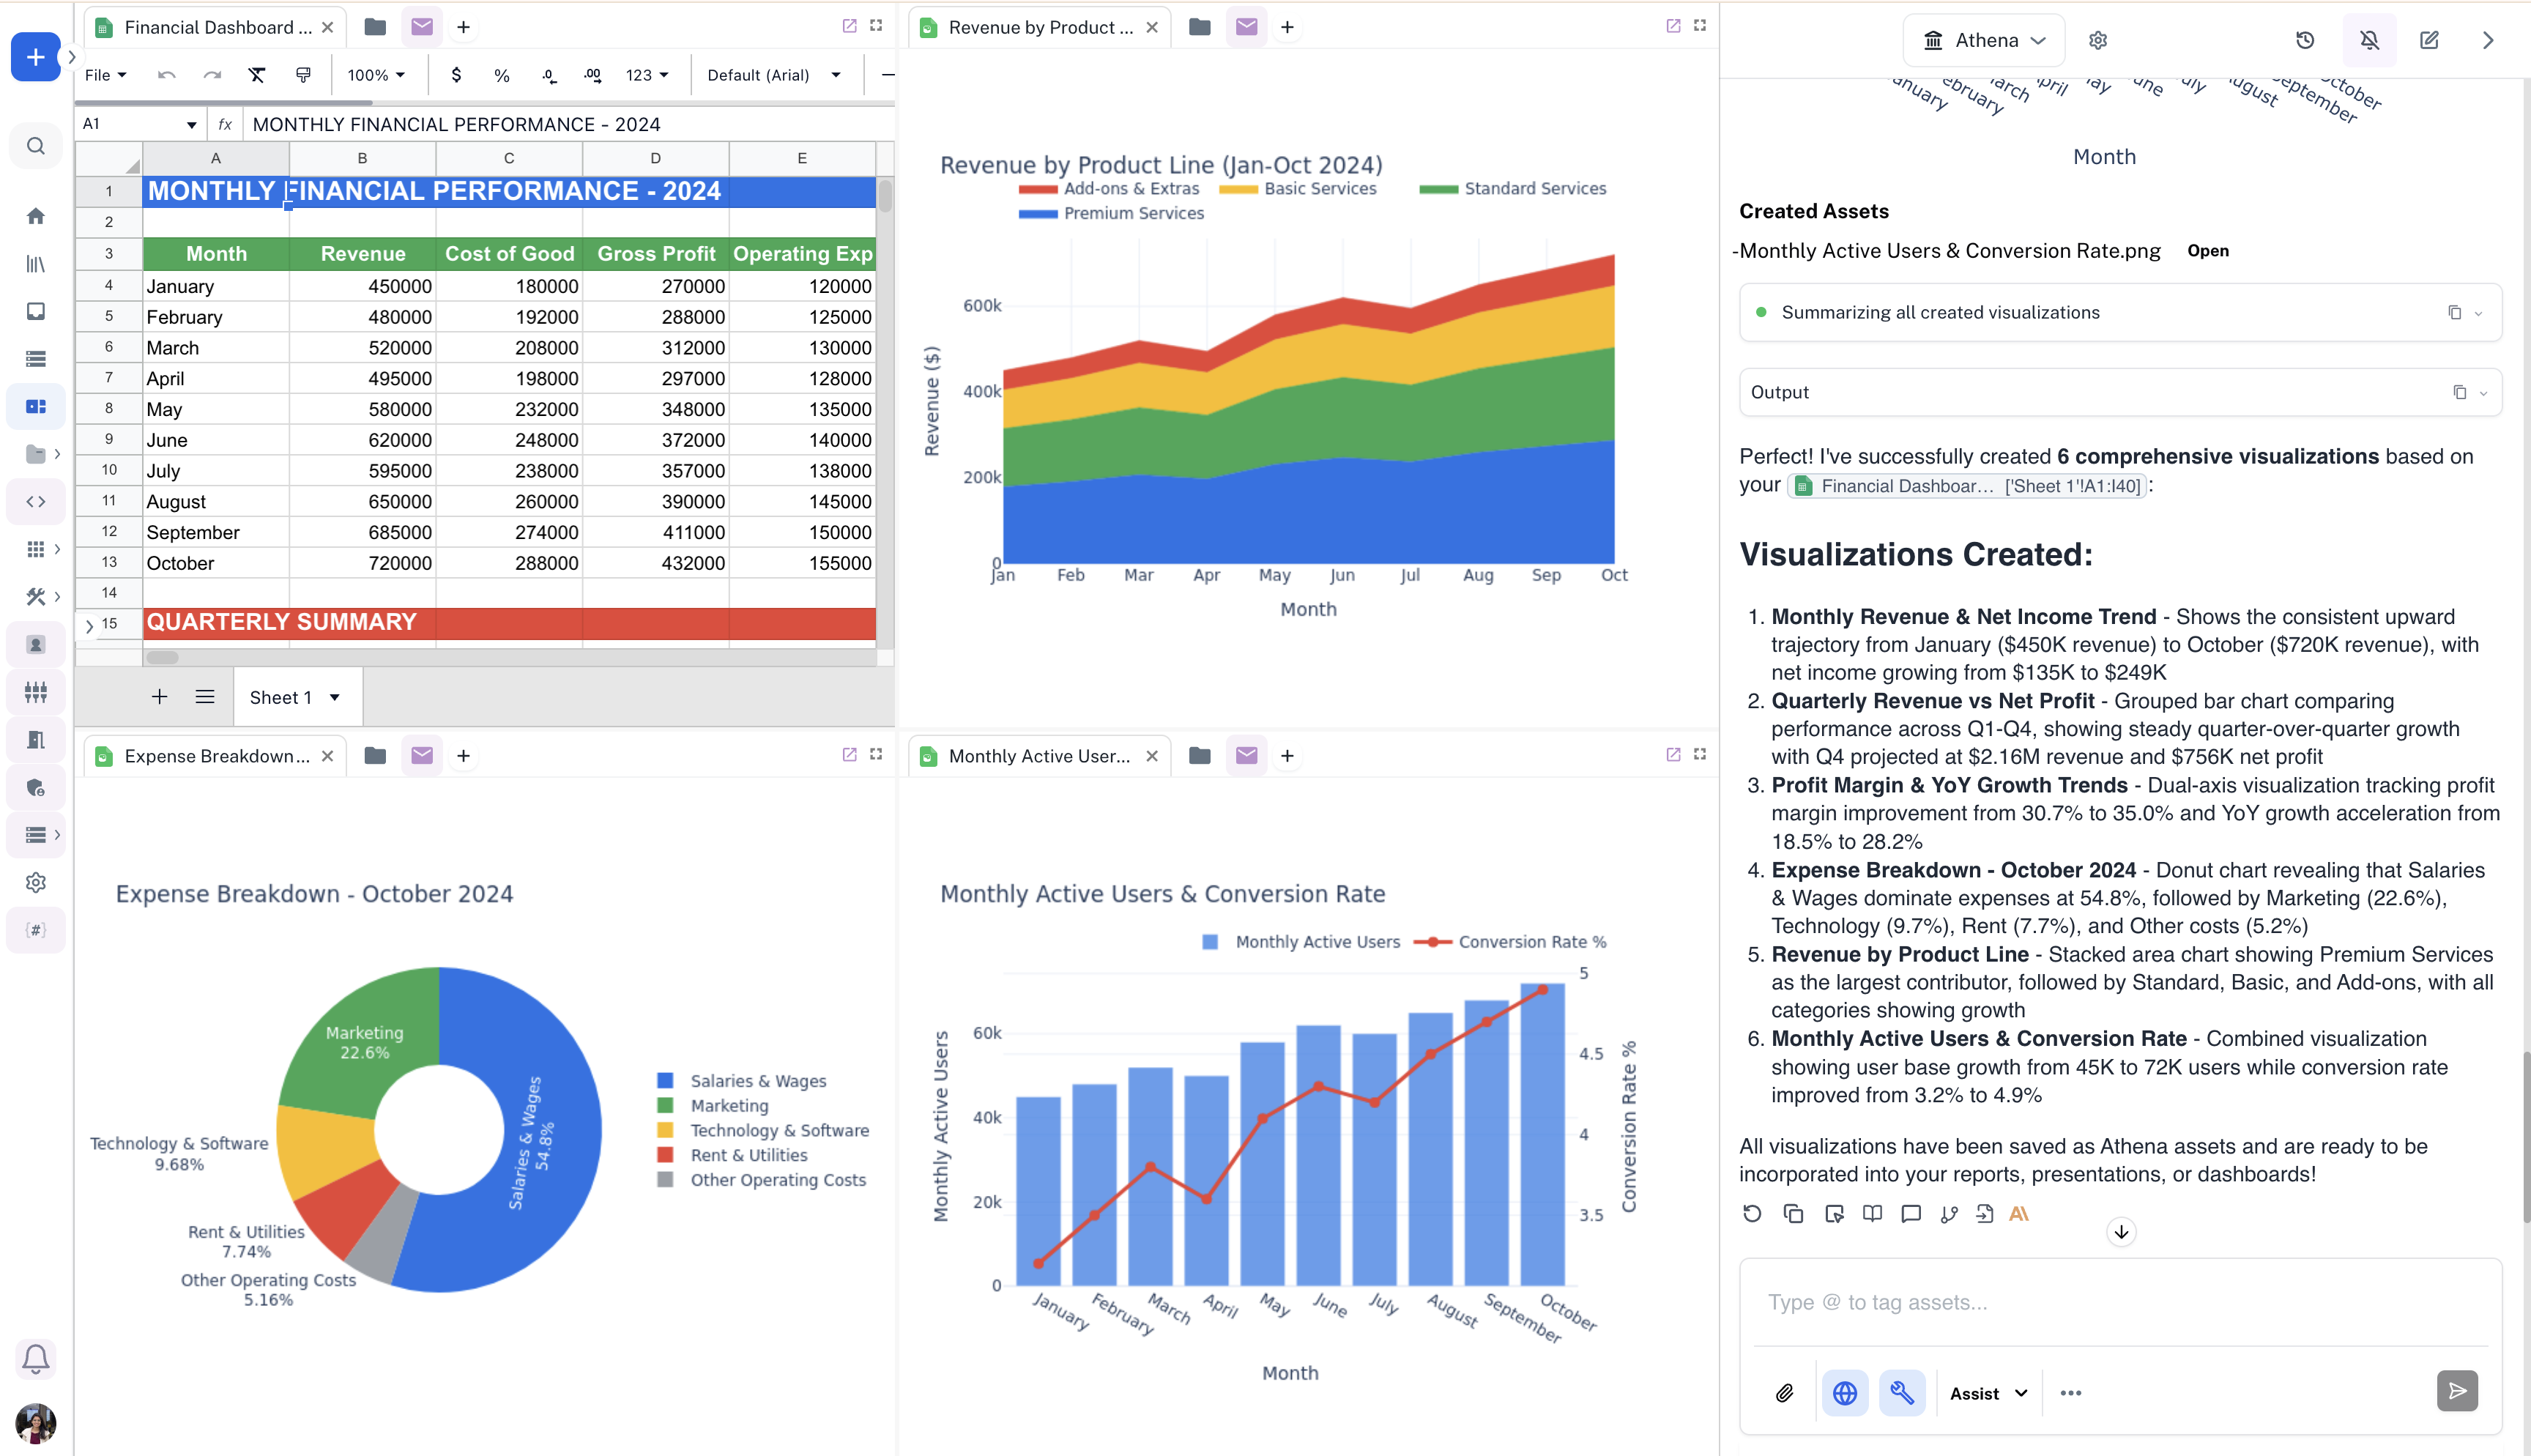Click the clear formatting icon
Image resolution: width=2531 pixels, height=1456 pixels.
click(257, 75)
